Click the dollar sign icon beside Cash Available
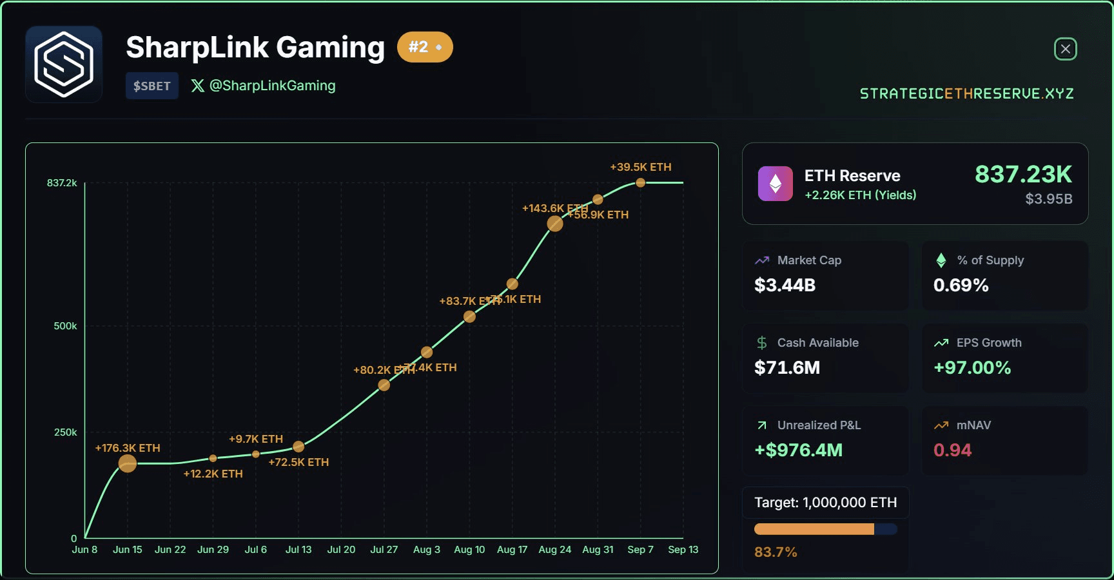 point(762,343)
